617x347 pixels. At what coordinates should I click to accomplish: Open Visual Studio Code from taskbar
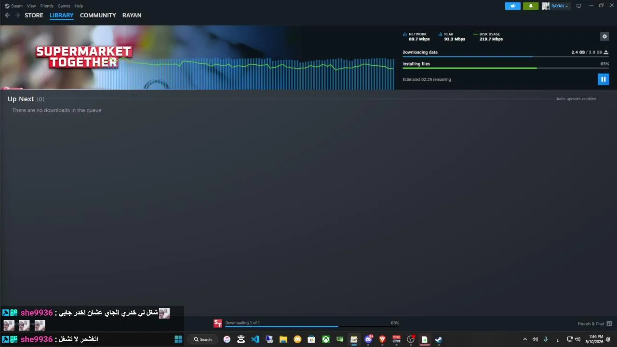click(x=255, y=339)
